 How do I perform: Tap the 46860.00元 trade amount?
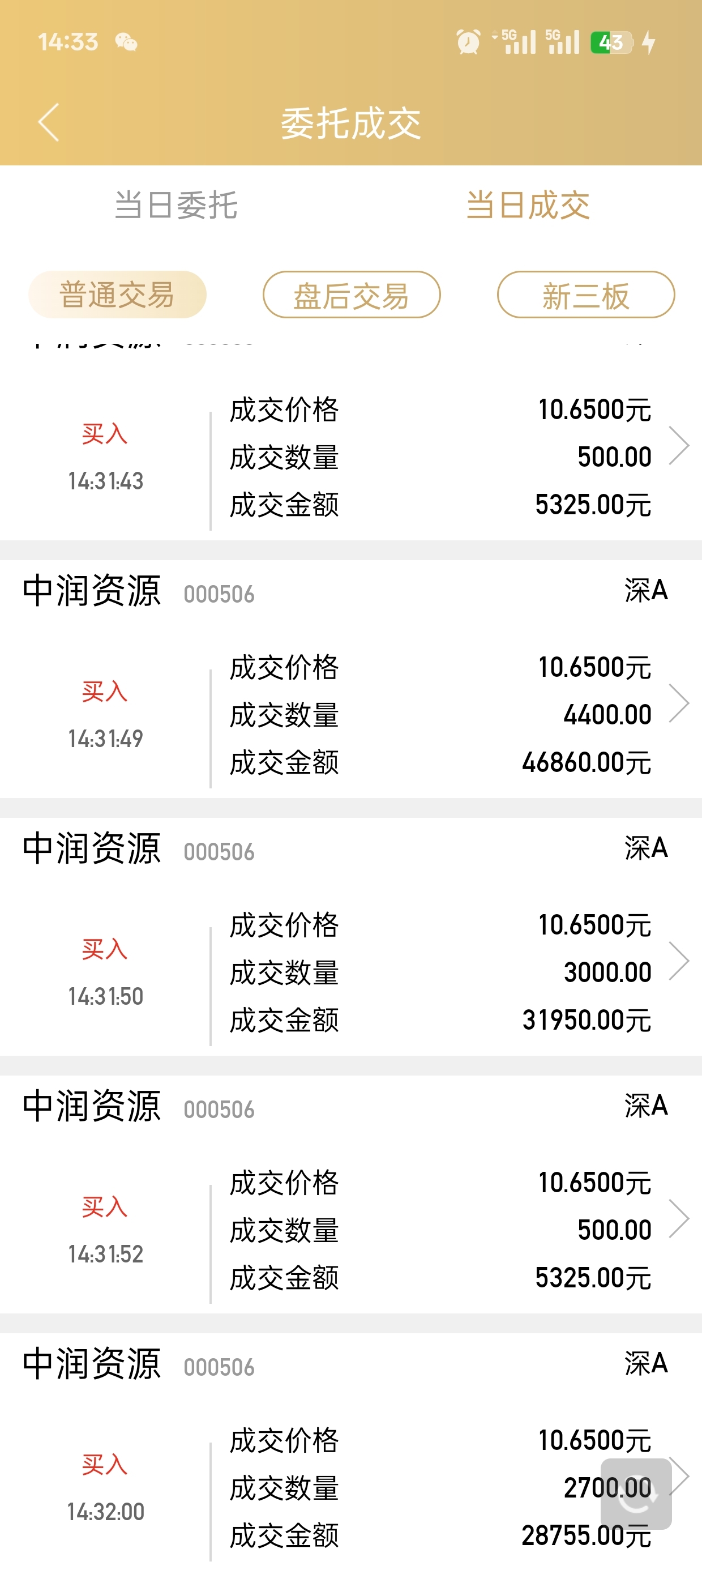[586, 762]
